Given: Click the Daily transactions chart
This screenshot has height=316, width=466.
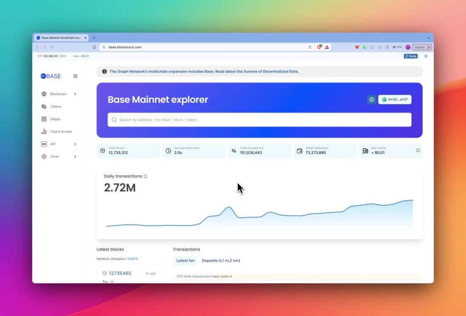Looking at the screenshot, I should click(x=259, y=213).
